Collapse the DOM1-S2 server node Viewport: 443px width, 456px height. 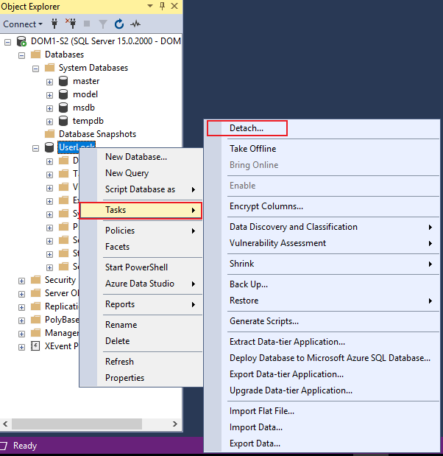(x=8, y=43)
